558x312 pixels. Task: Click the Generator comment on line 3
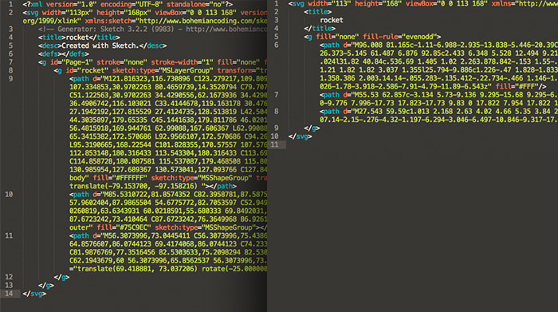pyautogui.click(x=152, y=30)
